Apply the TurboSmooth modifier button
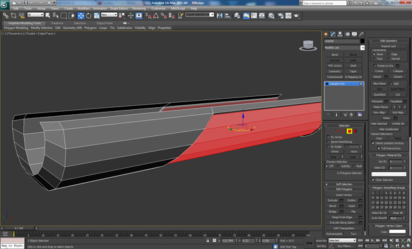 335,77
